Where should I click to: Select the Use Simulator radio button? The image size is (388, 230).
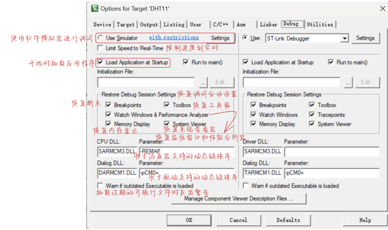pos(101,38)
